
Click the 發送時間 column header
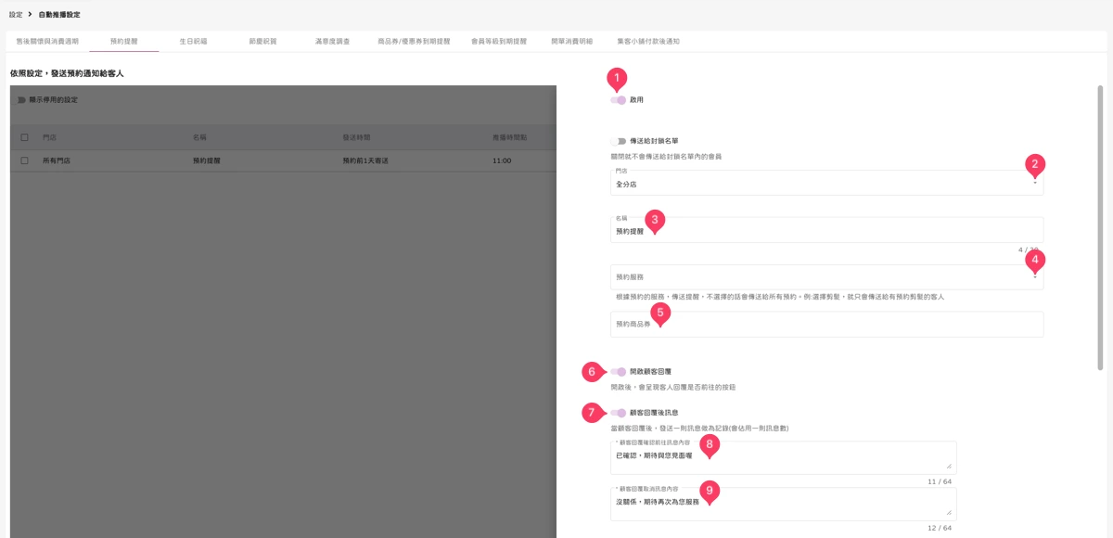click(356, 137)
